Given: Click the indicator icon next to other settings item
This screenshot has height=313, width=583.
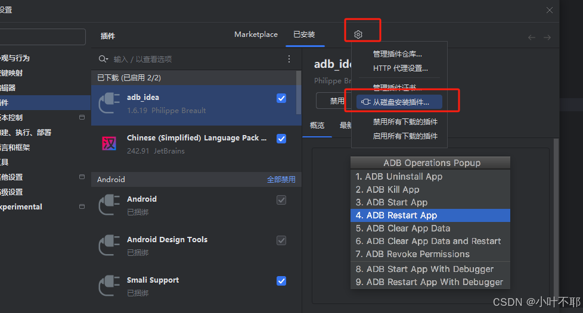Looking at the screenshot, I should click(82, 177).
